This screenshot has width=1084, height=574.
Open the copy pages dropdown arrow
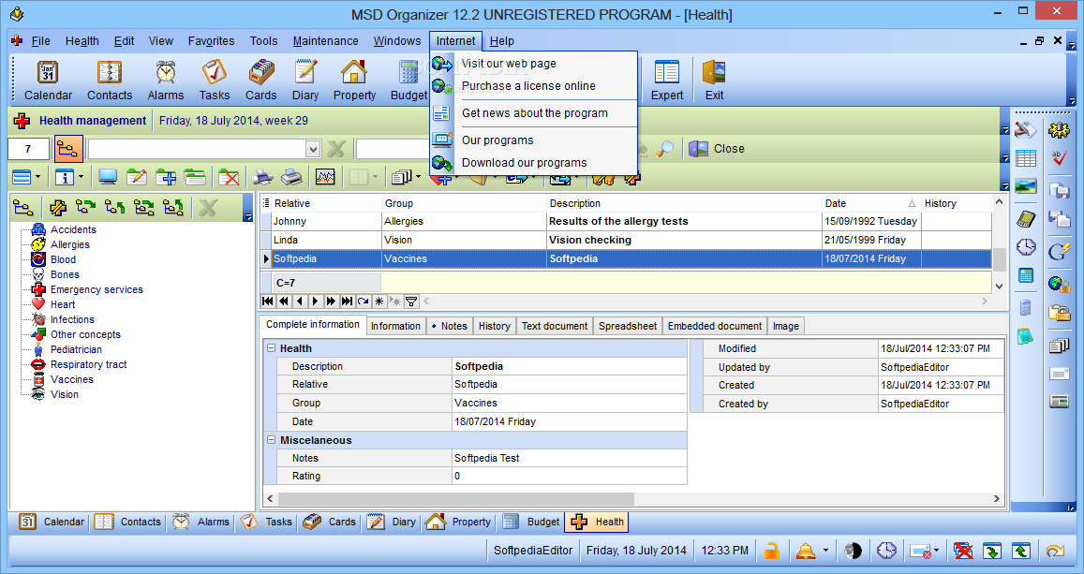pos(418,178)
